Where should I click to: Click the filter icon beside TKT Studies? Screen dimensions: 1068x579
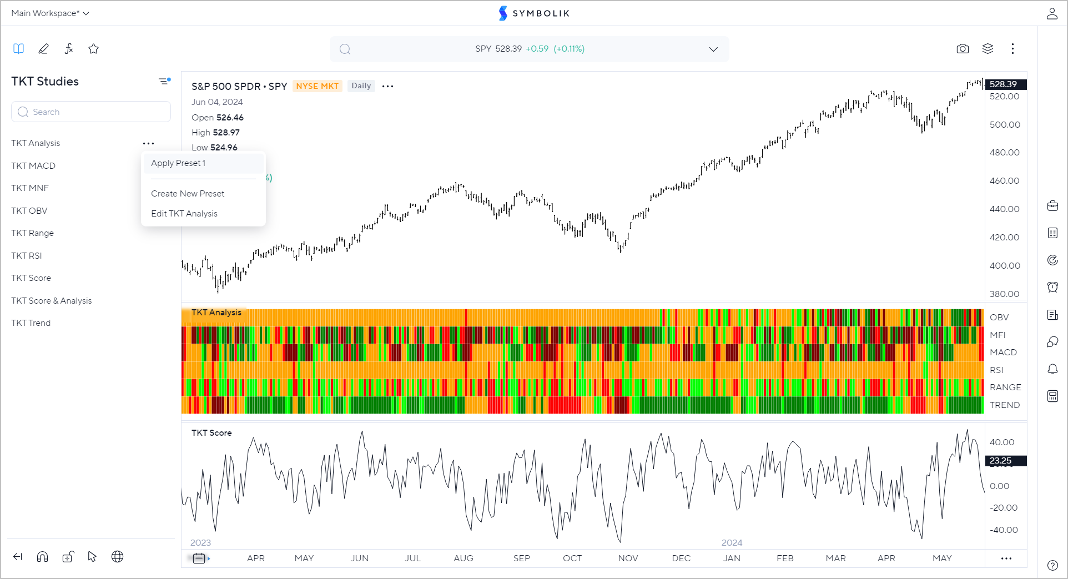click(x=164, y=81)
